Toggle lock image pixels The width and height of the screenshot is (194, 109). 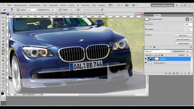pos(157,55)
